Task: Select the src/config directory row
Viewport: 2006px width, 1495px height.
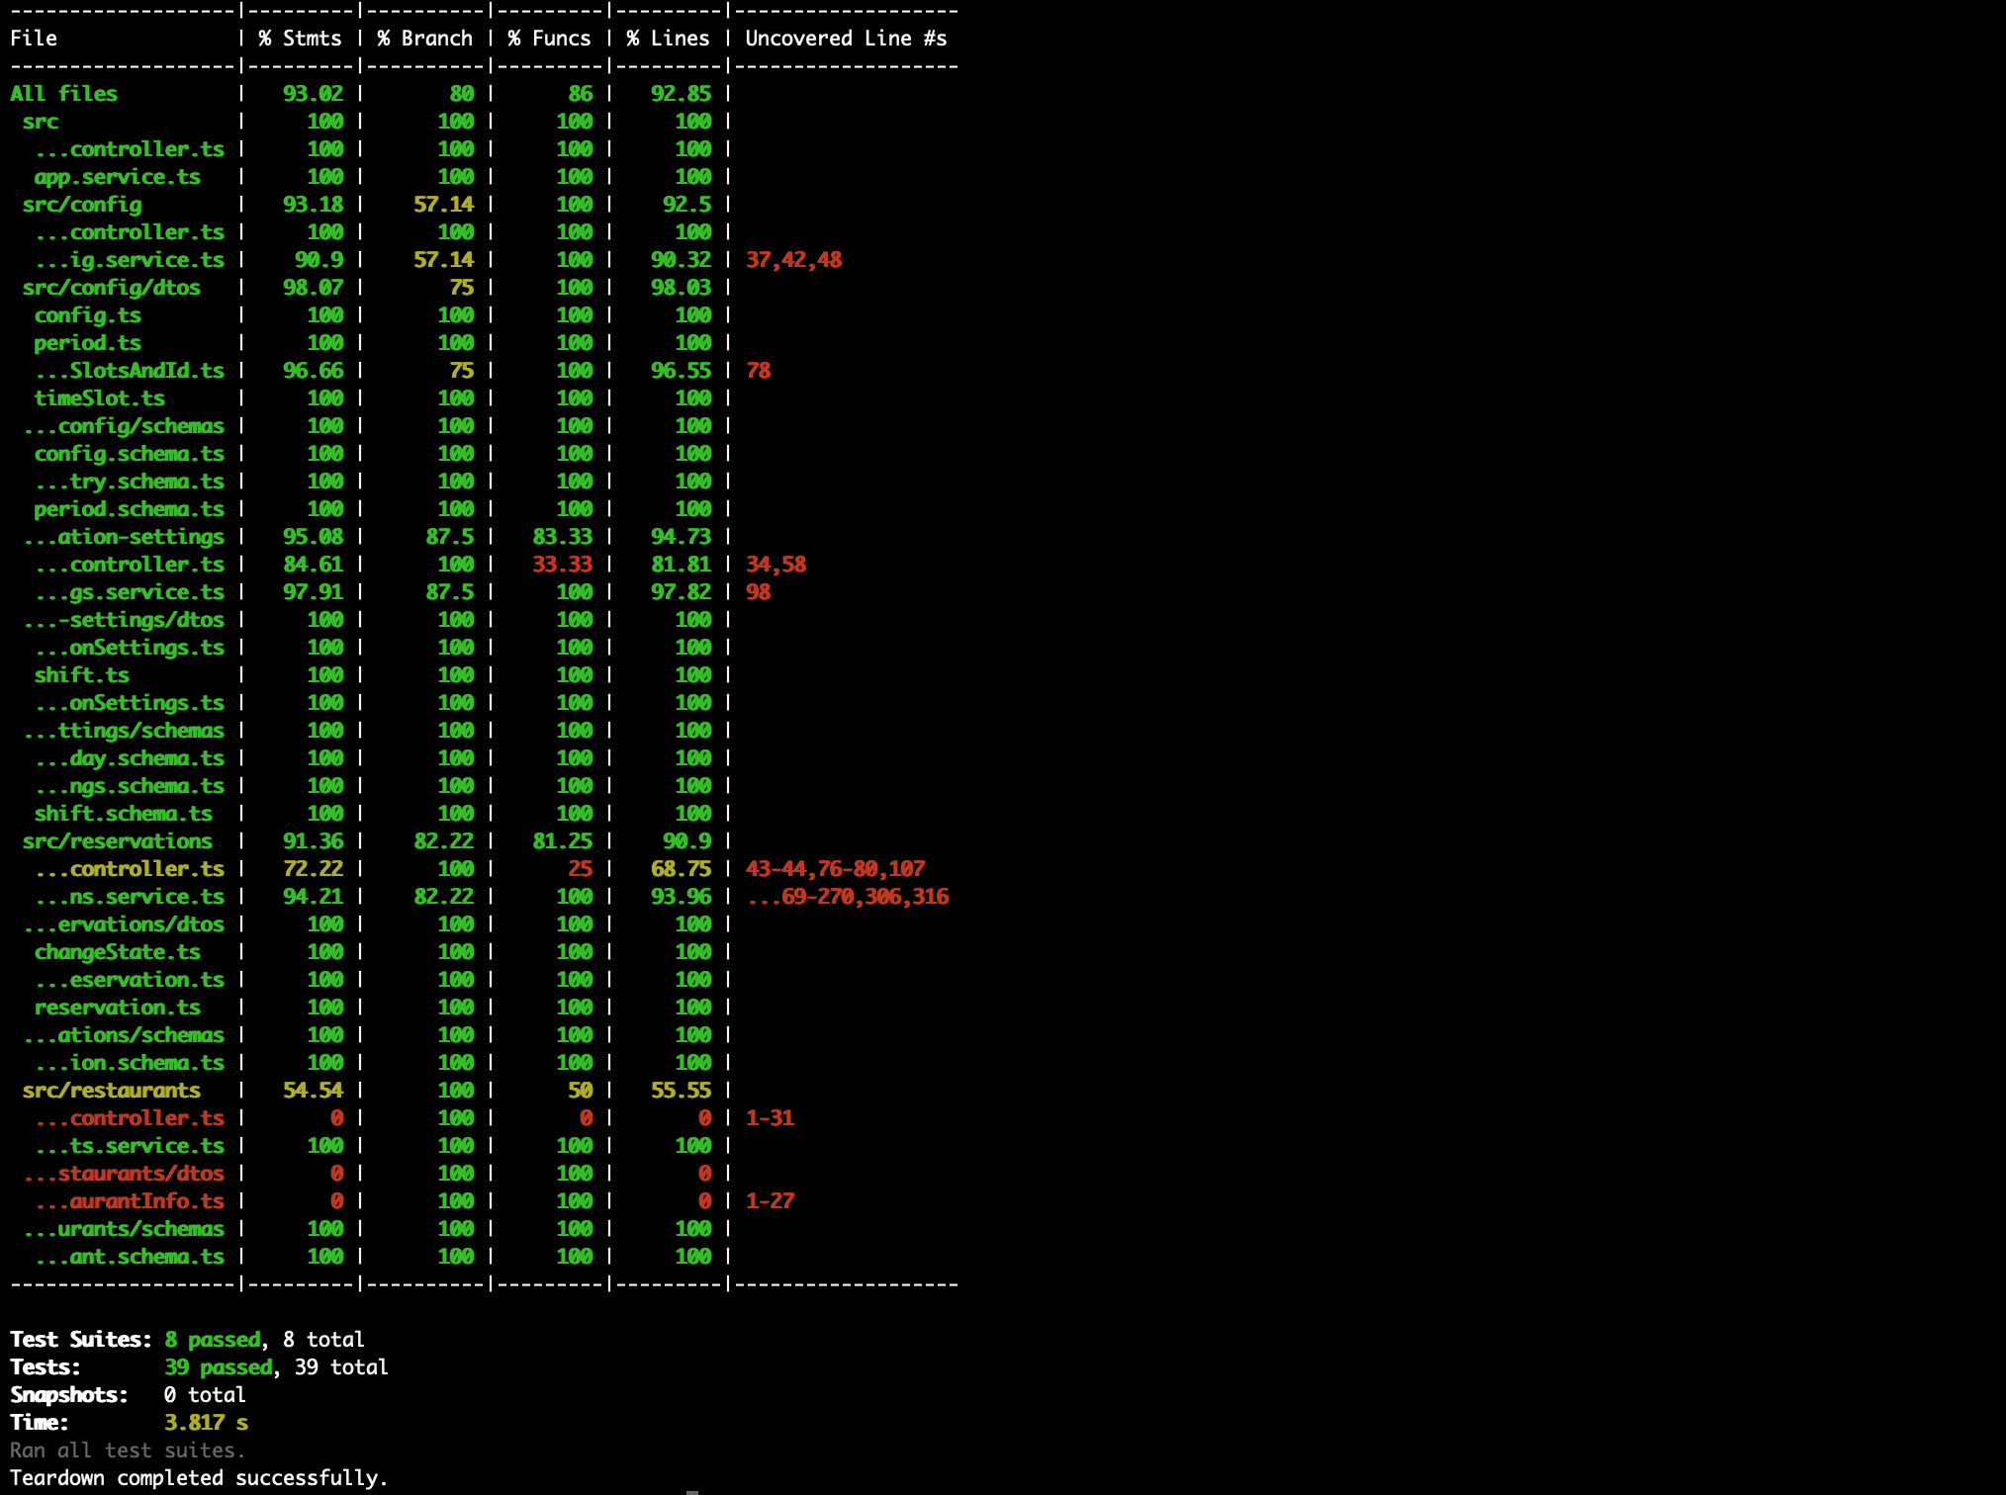Action: point(82,205)
